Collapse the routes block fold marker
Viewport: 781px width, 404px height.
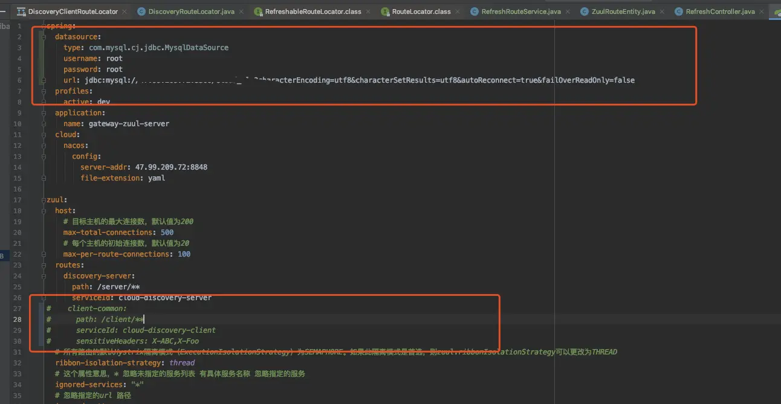pos(44,265)
